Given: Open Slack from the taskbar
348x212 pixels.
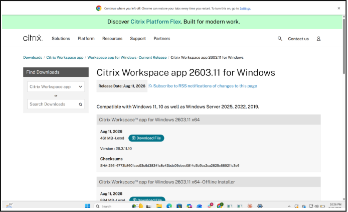Looking at the screenshot, I should (x=210, y=205).
